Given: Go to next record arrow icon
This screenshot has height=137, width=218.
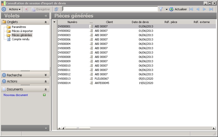Looking at the screenshot, I should tap(204, 9).
